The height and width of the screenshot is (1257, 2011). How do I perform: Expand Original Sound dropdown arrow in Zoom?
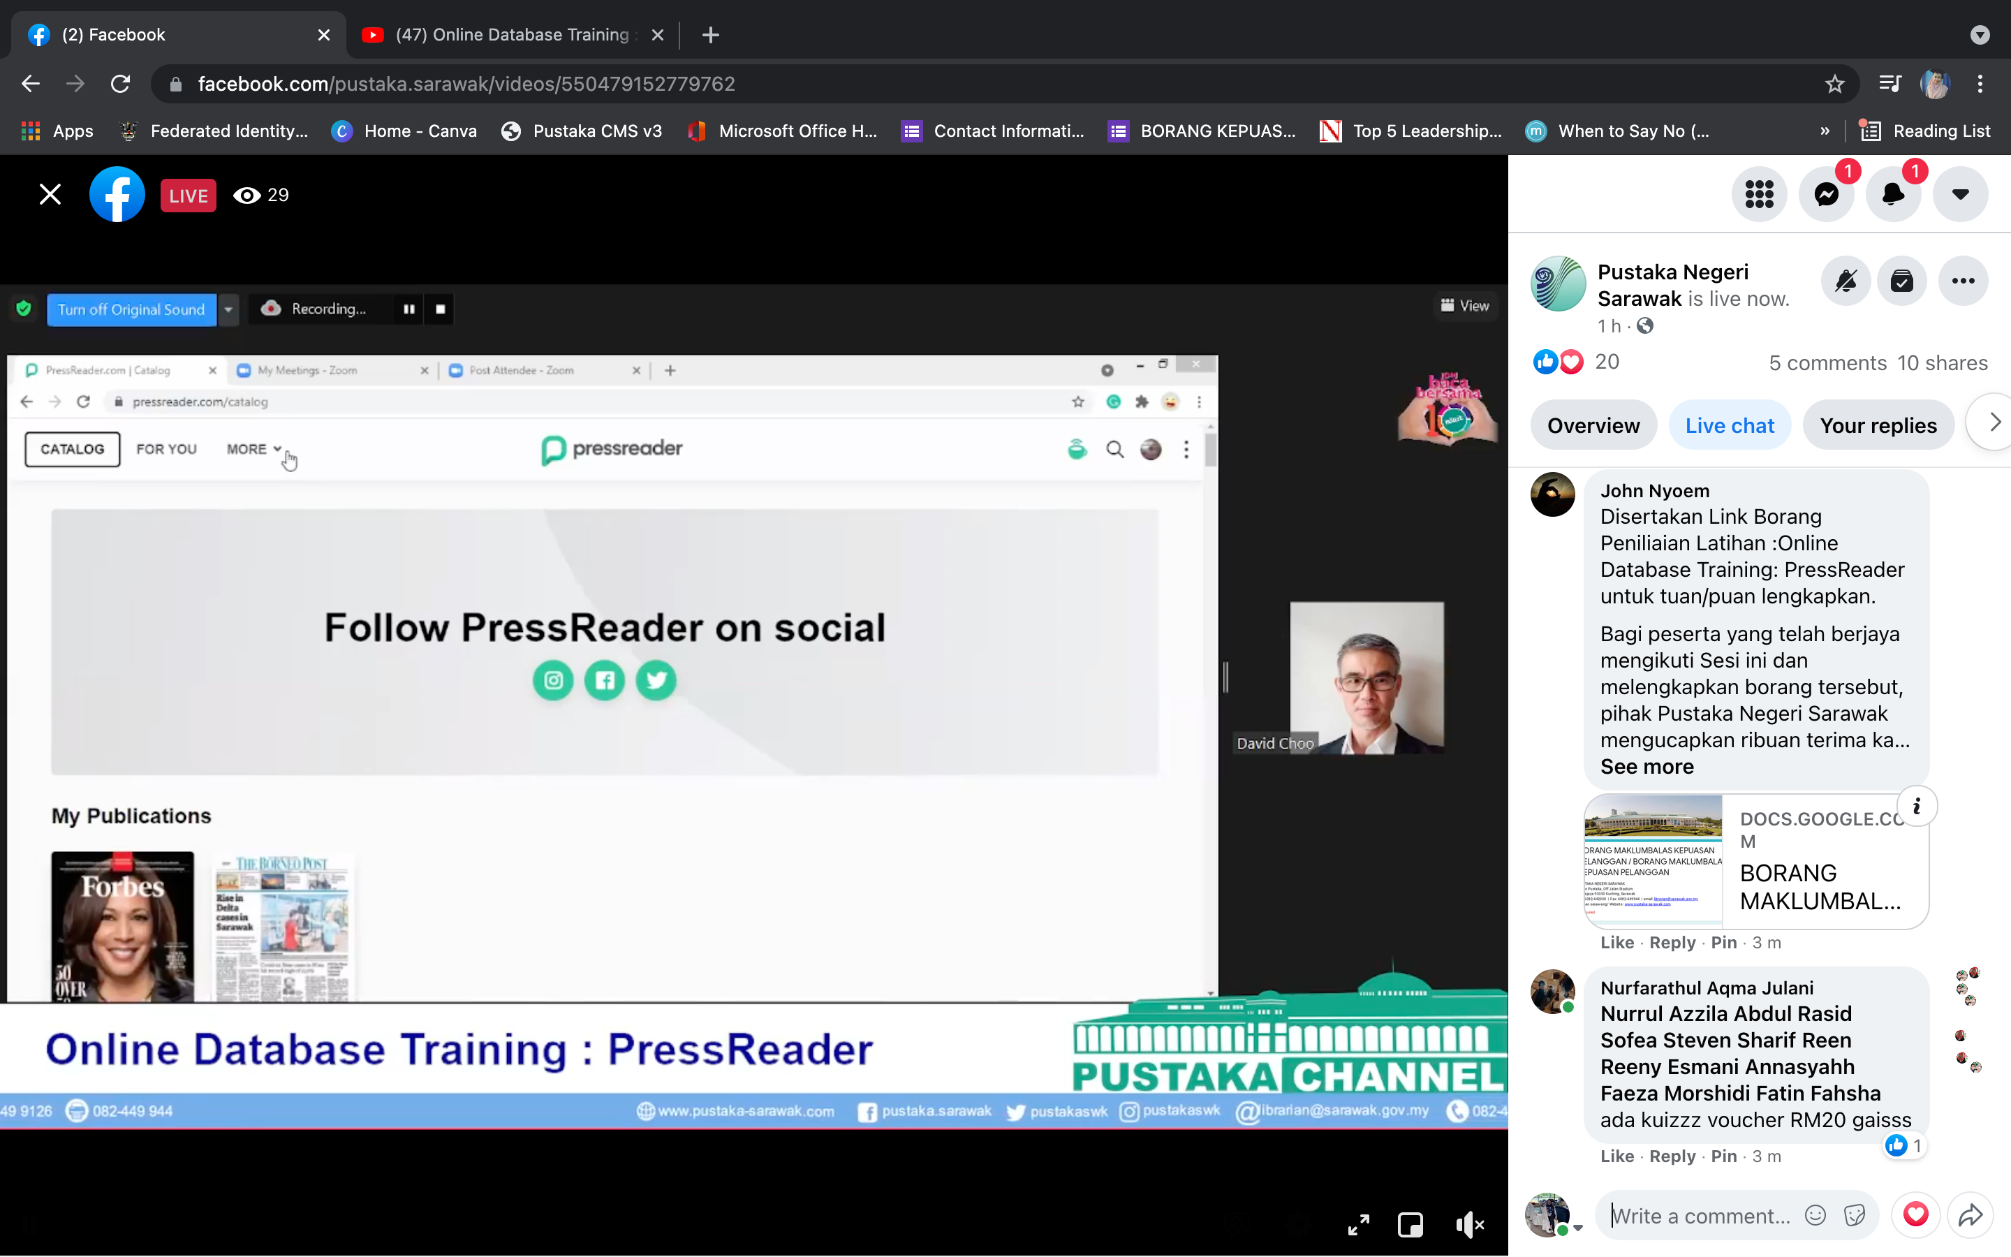pos(228,309)
